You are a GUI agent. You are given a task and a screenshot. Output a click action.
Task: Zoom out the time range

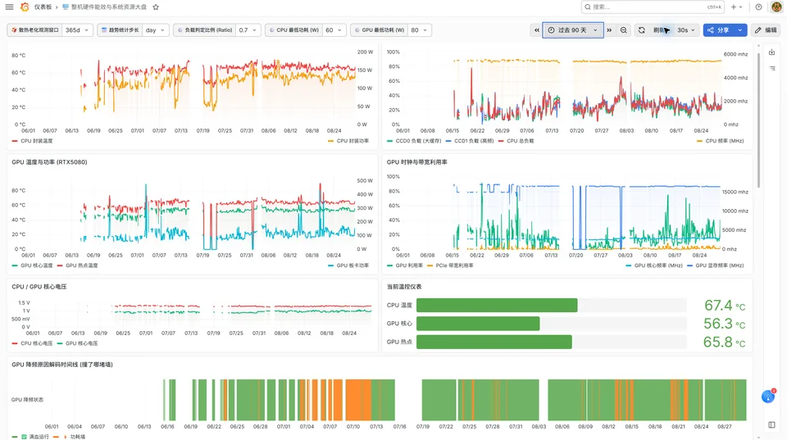[x=623, y=30]
